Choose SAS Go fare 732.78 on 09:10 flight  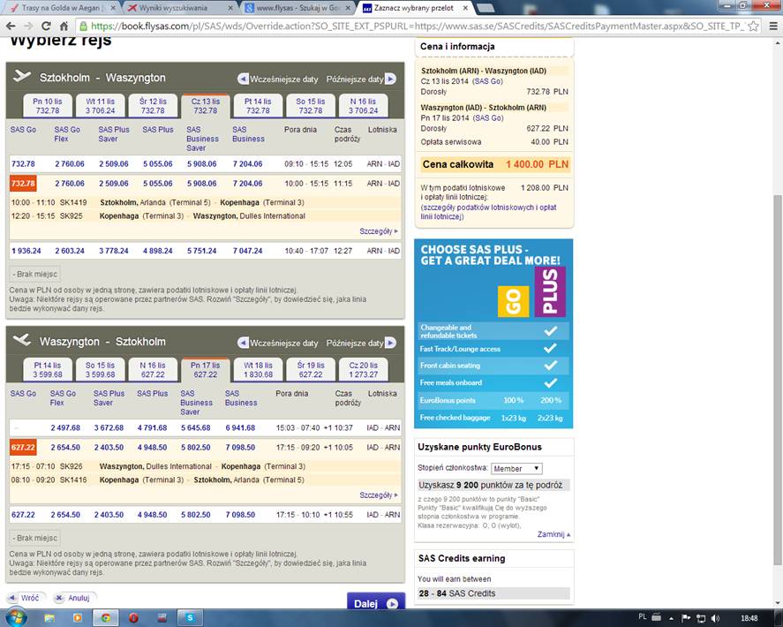point(24,164)
